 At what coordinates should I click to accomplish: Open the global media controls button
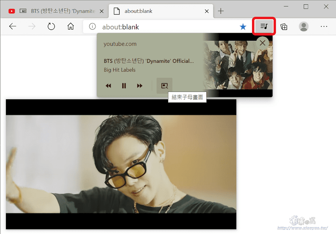[x=264, y=27]
